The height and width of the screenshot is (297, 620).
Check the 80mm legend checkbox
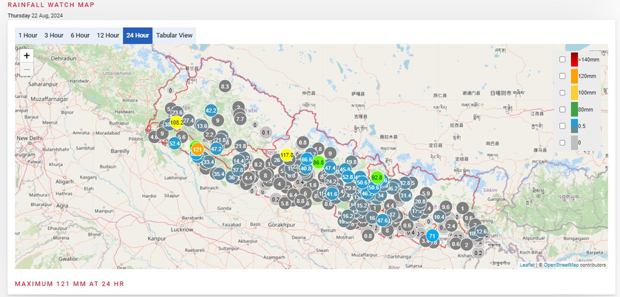click(x=562, y=109)
